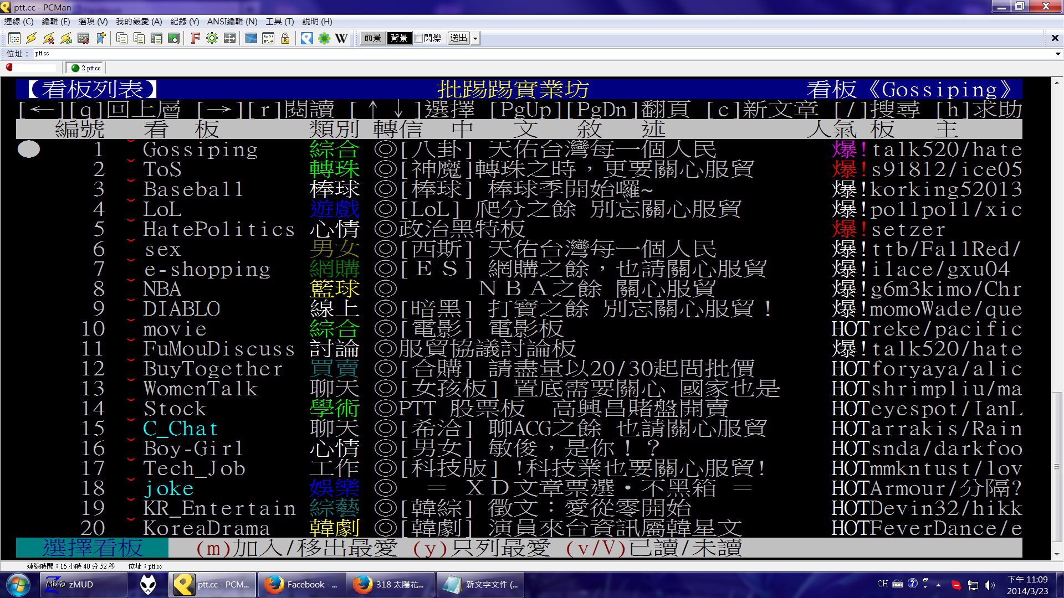This screenshot has width=1064, height=598.
Task: Open Firefox Facebook window in taskbar
Action: pos(302,585)
